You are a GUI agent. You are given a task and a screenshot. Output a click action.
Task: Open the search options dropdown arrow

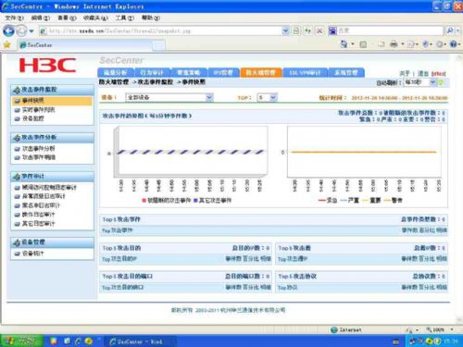[458, 31]
